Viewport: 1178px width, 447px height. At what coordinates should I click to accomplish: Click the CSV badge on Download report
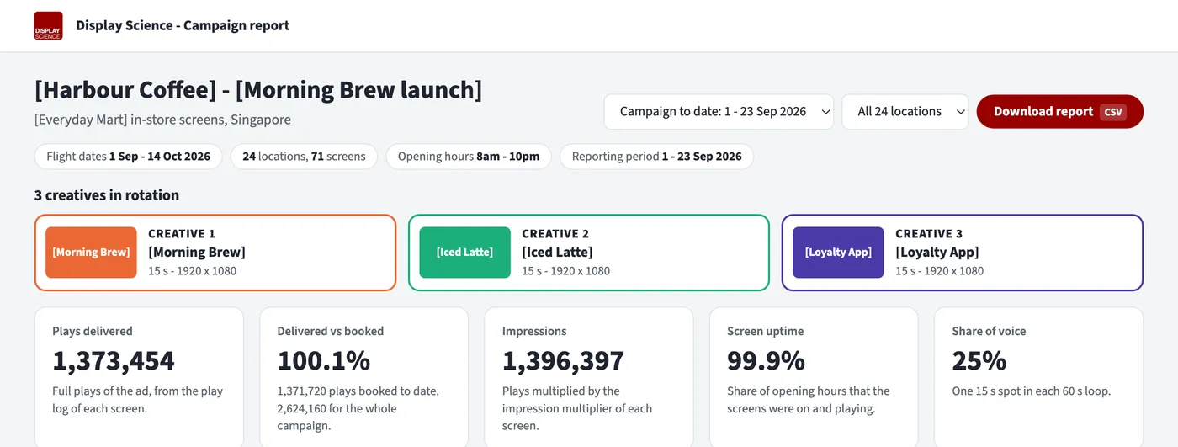(x=1112, y=111)
